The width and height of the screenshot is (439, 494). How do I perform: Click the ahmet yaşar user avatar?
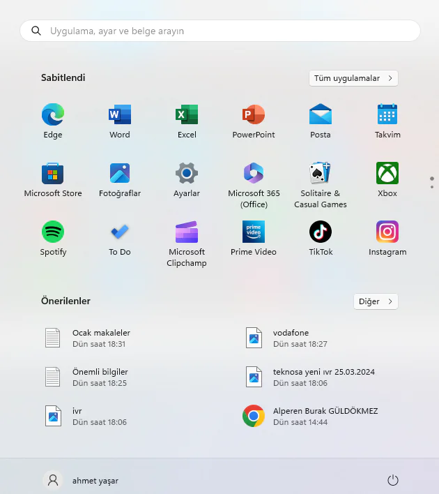(53, 481)
